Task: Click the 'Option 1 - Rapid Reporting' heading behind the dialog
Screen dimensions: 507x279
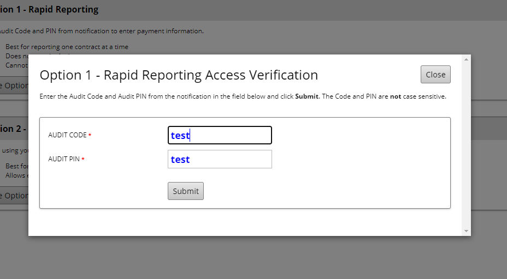Action: (49, 10)
